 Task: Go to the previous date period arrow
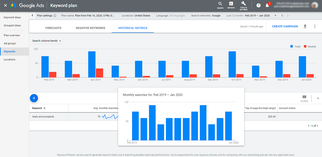[282, 15]
